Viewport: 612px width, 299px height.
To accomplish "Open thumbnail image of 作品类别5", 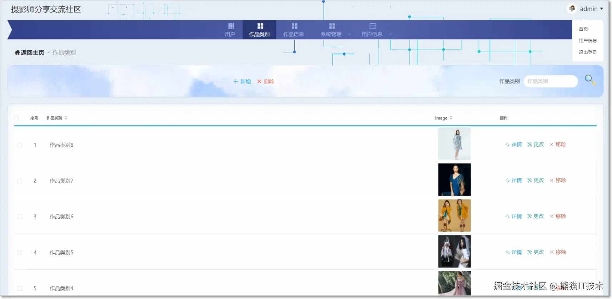I will 454,251.
